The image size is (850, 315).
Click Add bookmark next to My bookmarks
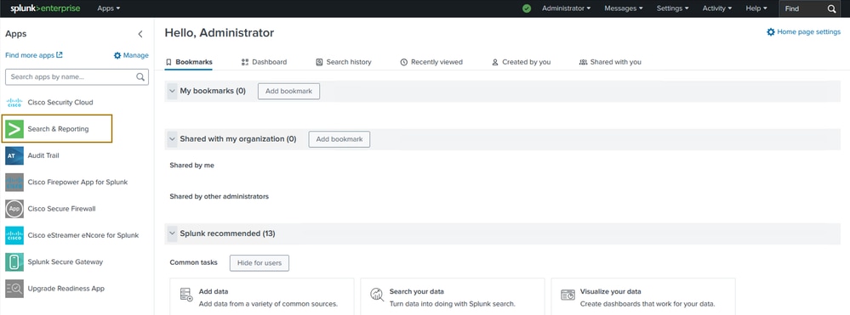(289, 91)
